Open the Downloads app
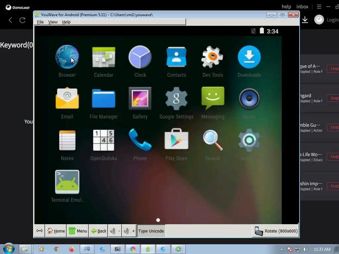 [249, 57]
